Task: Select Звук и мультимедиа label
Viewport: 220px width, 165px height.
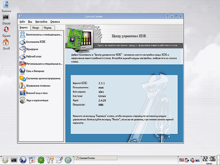Action: point(37,100)
